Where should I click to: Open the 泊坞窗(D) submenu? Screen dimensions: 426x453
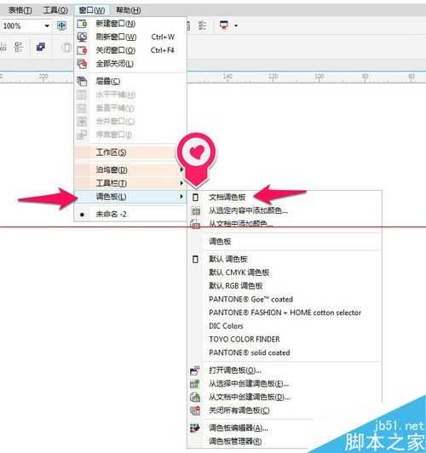(130, 169)
